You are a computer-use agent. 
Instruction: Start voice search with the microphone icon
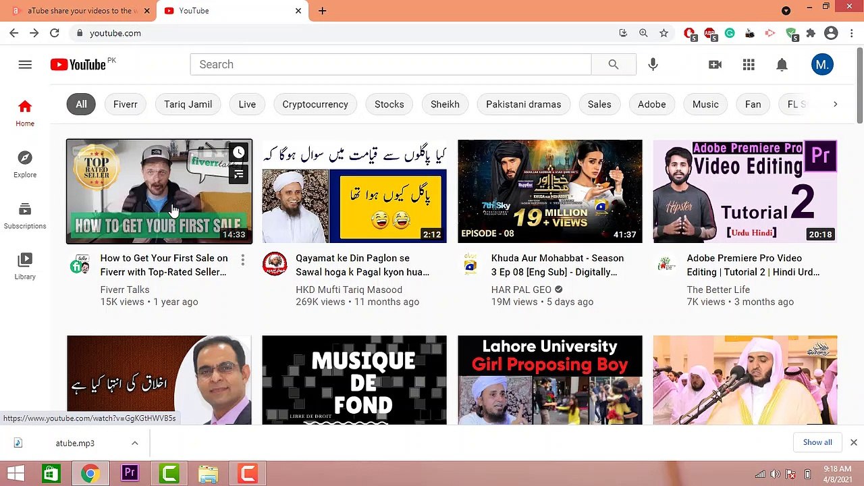coord(653,65)
